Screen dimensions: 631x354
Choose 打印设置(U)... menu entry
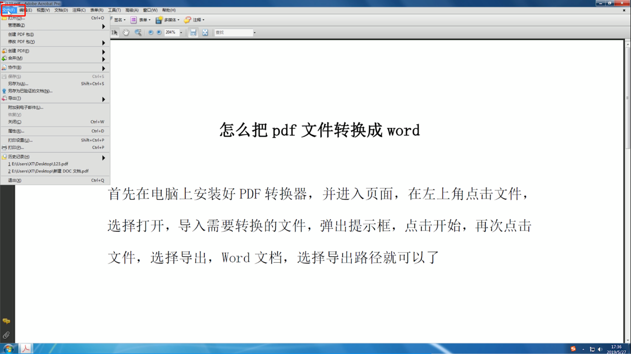pyautogui.click(x=55, y=140)
